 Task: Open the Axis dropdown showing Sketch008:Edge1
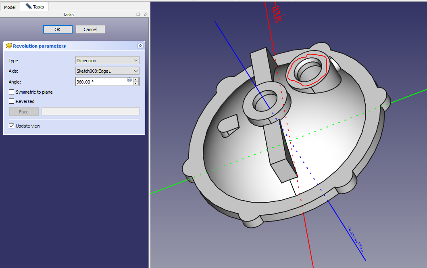click(107, 71)
